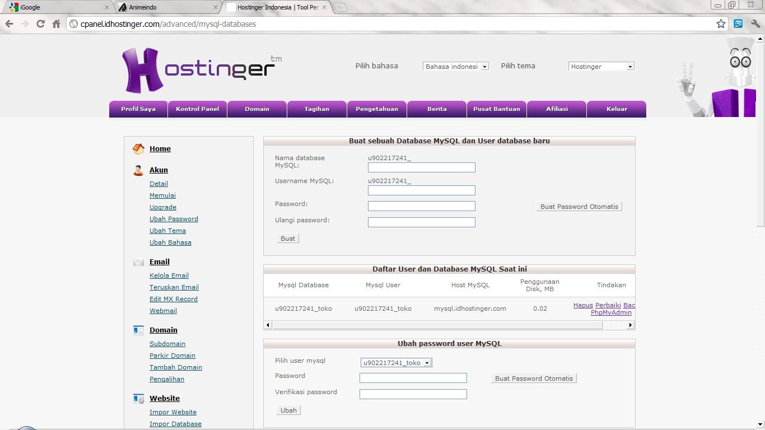Open Ubah Password link
The width and height of the screenshot is (765, 430).
(174, 219)
